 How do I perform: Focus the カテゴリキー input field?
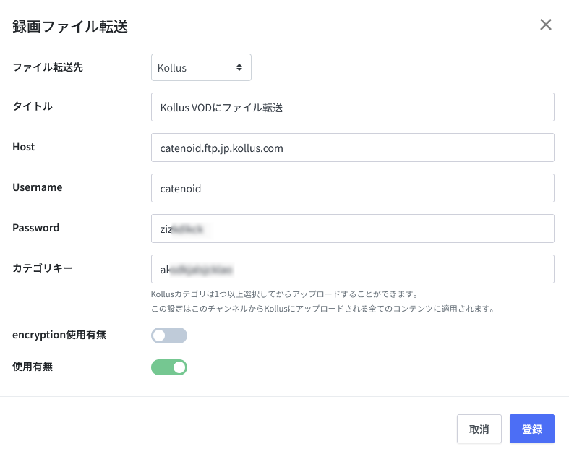point(352,269)
